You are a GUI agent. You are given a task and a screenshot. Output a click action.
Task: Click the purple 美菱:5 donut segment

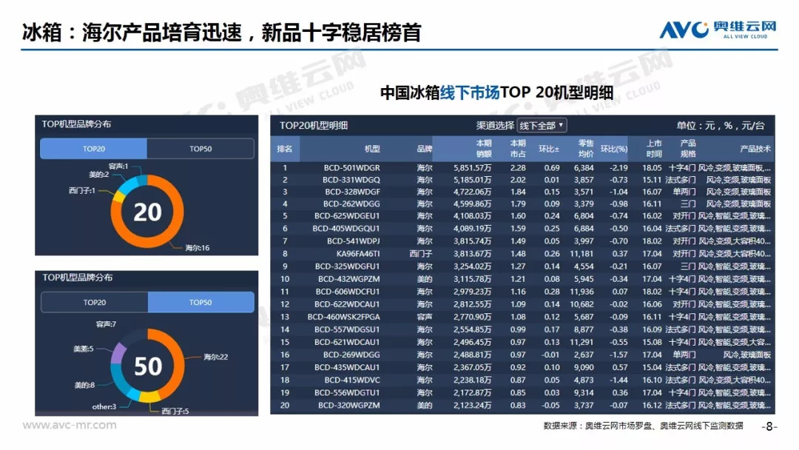pyautogui.click(x=118, y=353)
